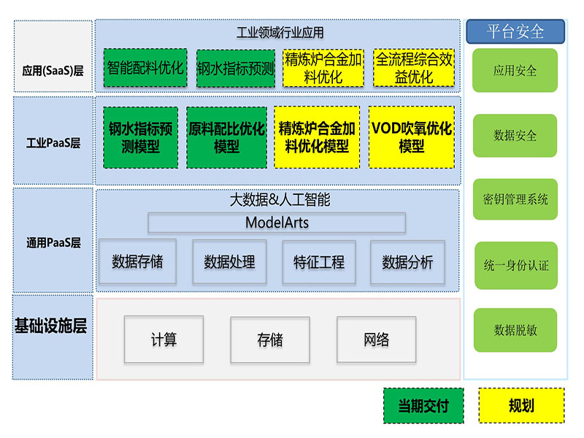Select the green 智能配料优化 box
The image size is (584, 438).
pyautogui.click(x=145, y=68)
